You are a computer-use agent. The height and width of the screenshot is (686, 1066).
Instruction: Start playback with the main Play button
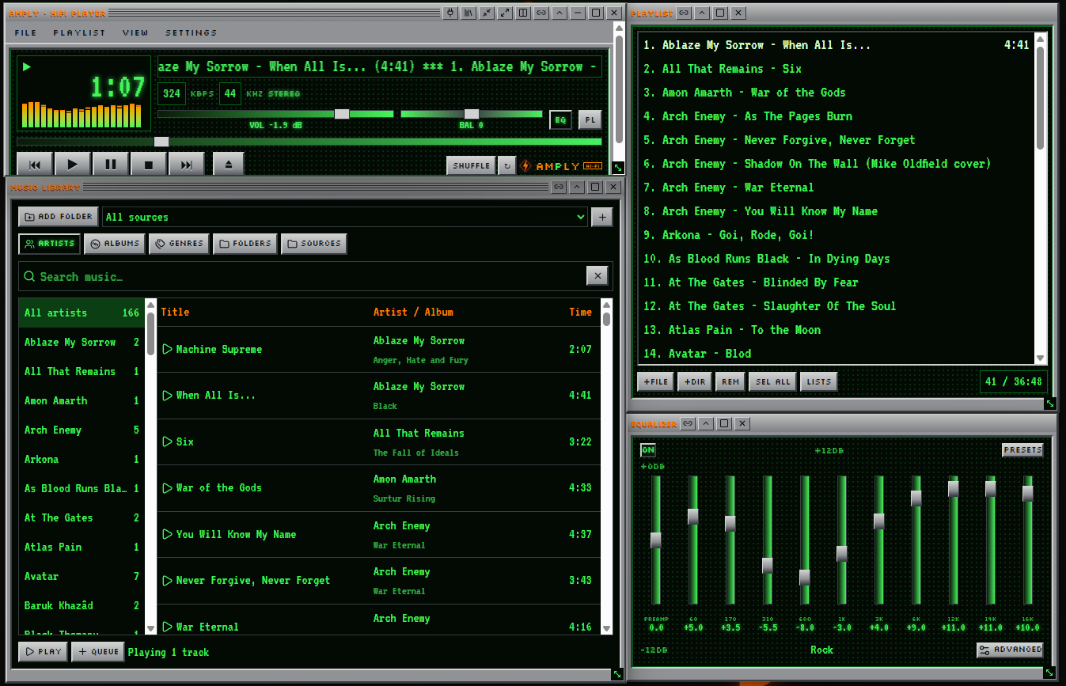[x=73, y=165]
